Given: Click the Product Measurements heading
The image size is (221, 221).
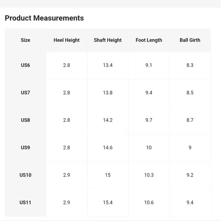Looking at the screenshot, I should (x=44, y=18).
